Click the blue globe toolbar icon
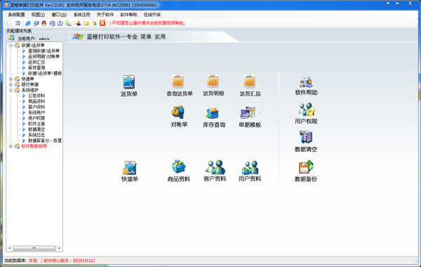The image size is (421, 267). click(52, 23)
